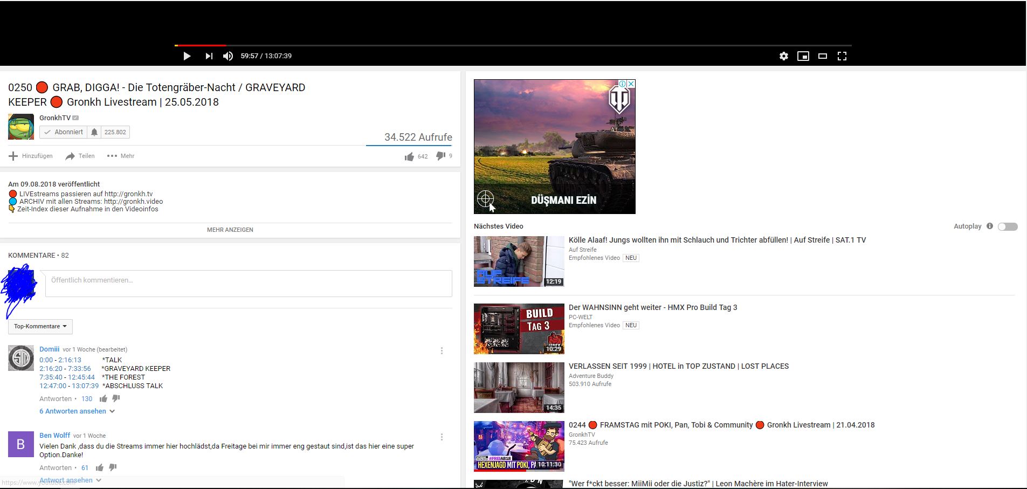Open Domiii's profile name link
This screenshot has height=489, width=1027.
click(x=49, y=349)
